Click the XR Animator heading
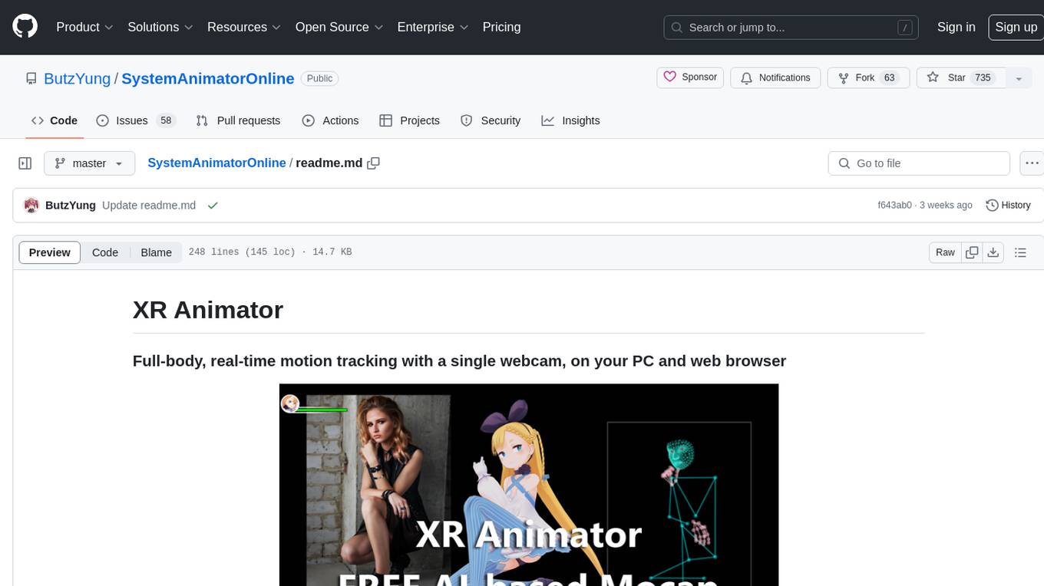This screenshot has height=586, width=1044. click(208, 310)
